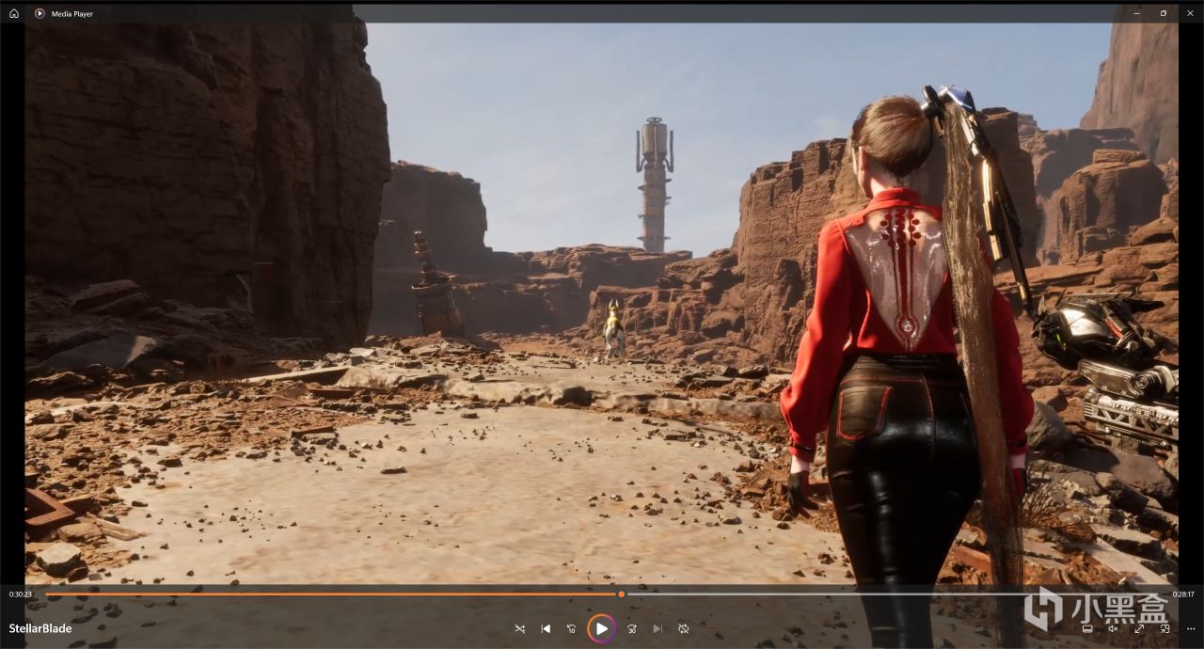Open the subtitles and captions menu

(1087, 628)
